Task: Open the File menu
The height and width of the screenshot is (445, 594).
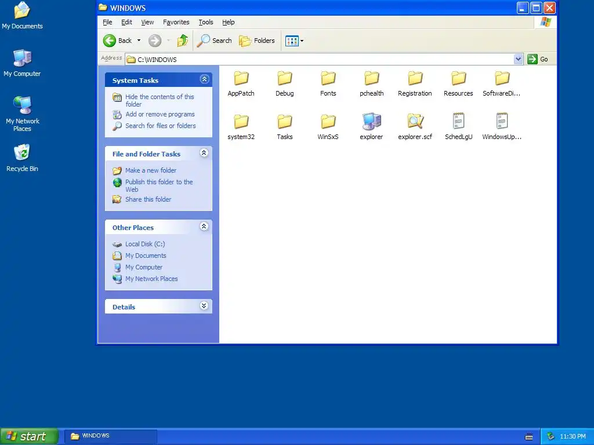Action: [107, 22]
